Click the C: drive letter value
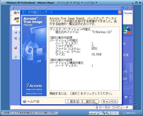 click(93, 46)
